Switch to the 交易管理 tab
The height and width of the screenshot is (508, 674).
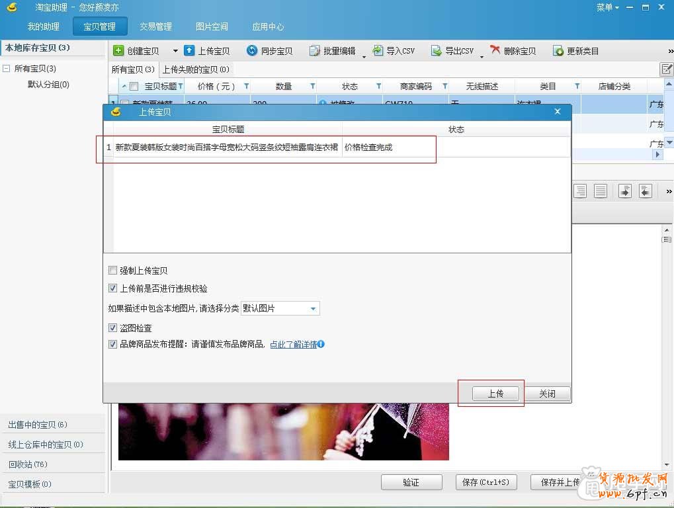[155, 26]
